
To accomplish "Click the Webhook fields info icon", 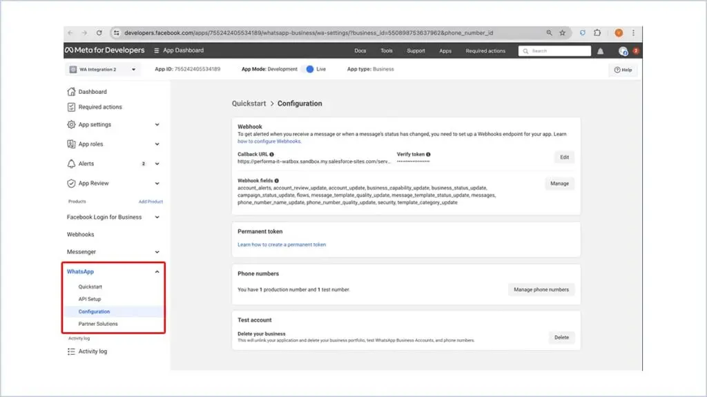I will coord(277,180).
